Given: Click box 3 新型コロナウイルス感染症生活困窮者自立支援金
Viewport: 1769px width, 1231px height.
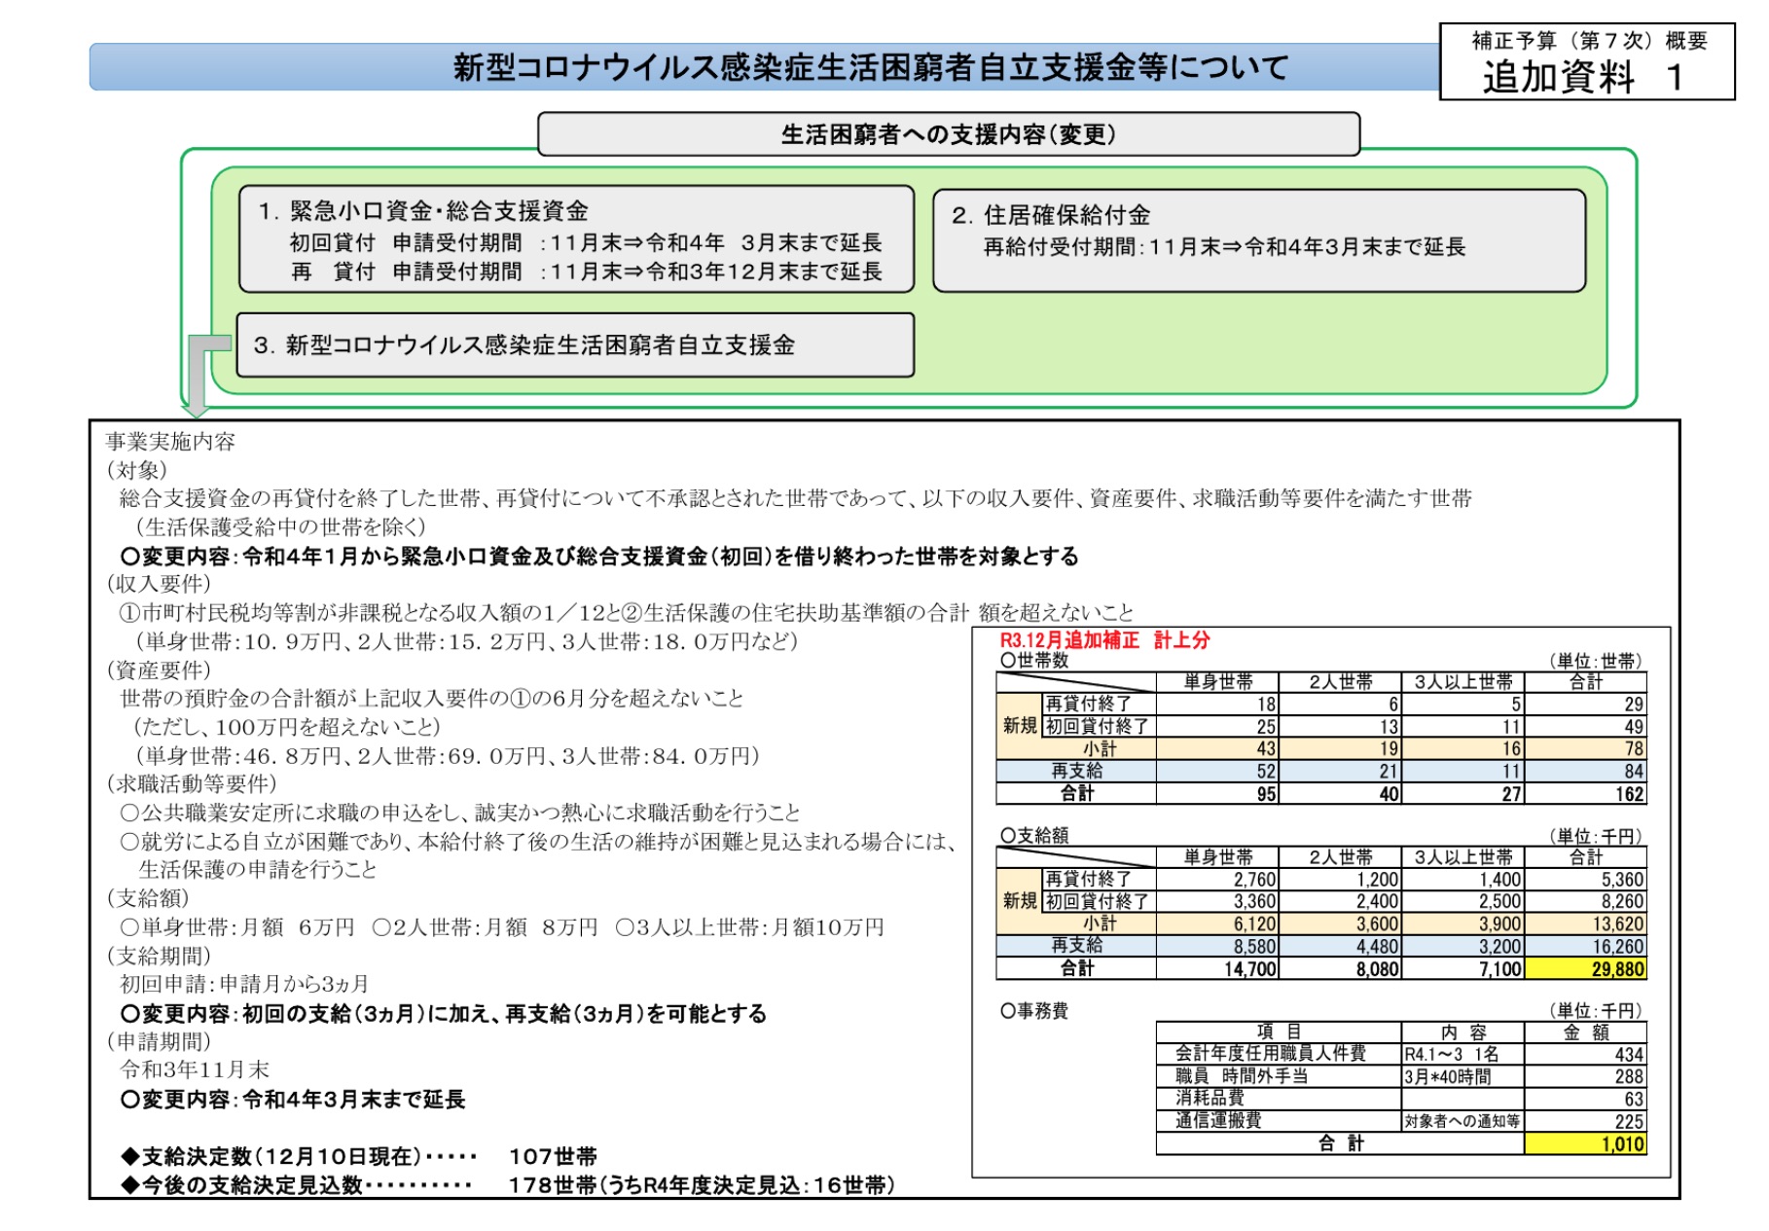Looking at the screenshot, I should 575,344.
